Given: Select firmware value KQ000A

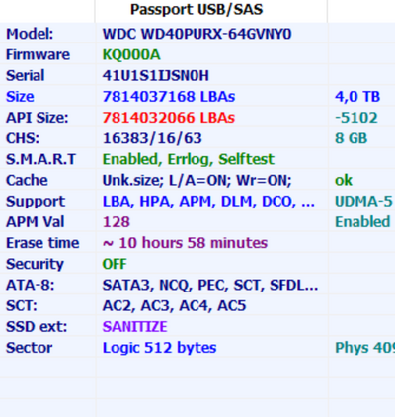Looking at the screenshot, I should (131, 54).
